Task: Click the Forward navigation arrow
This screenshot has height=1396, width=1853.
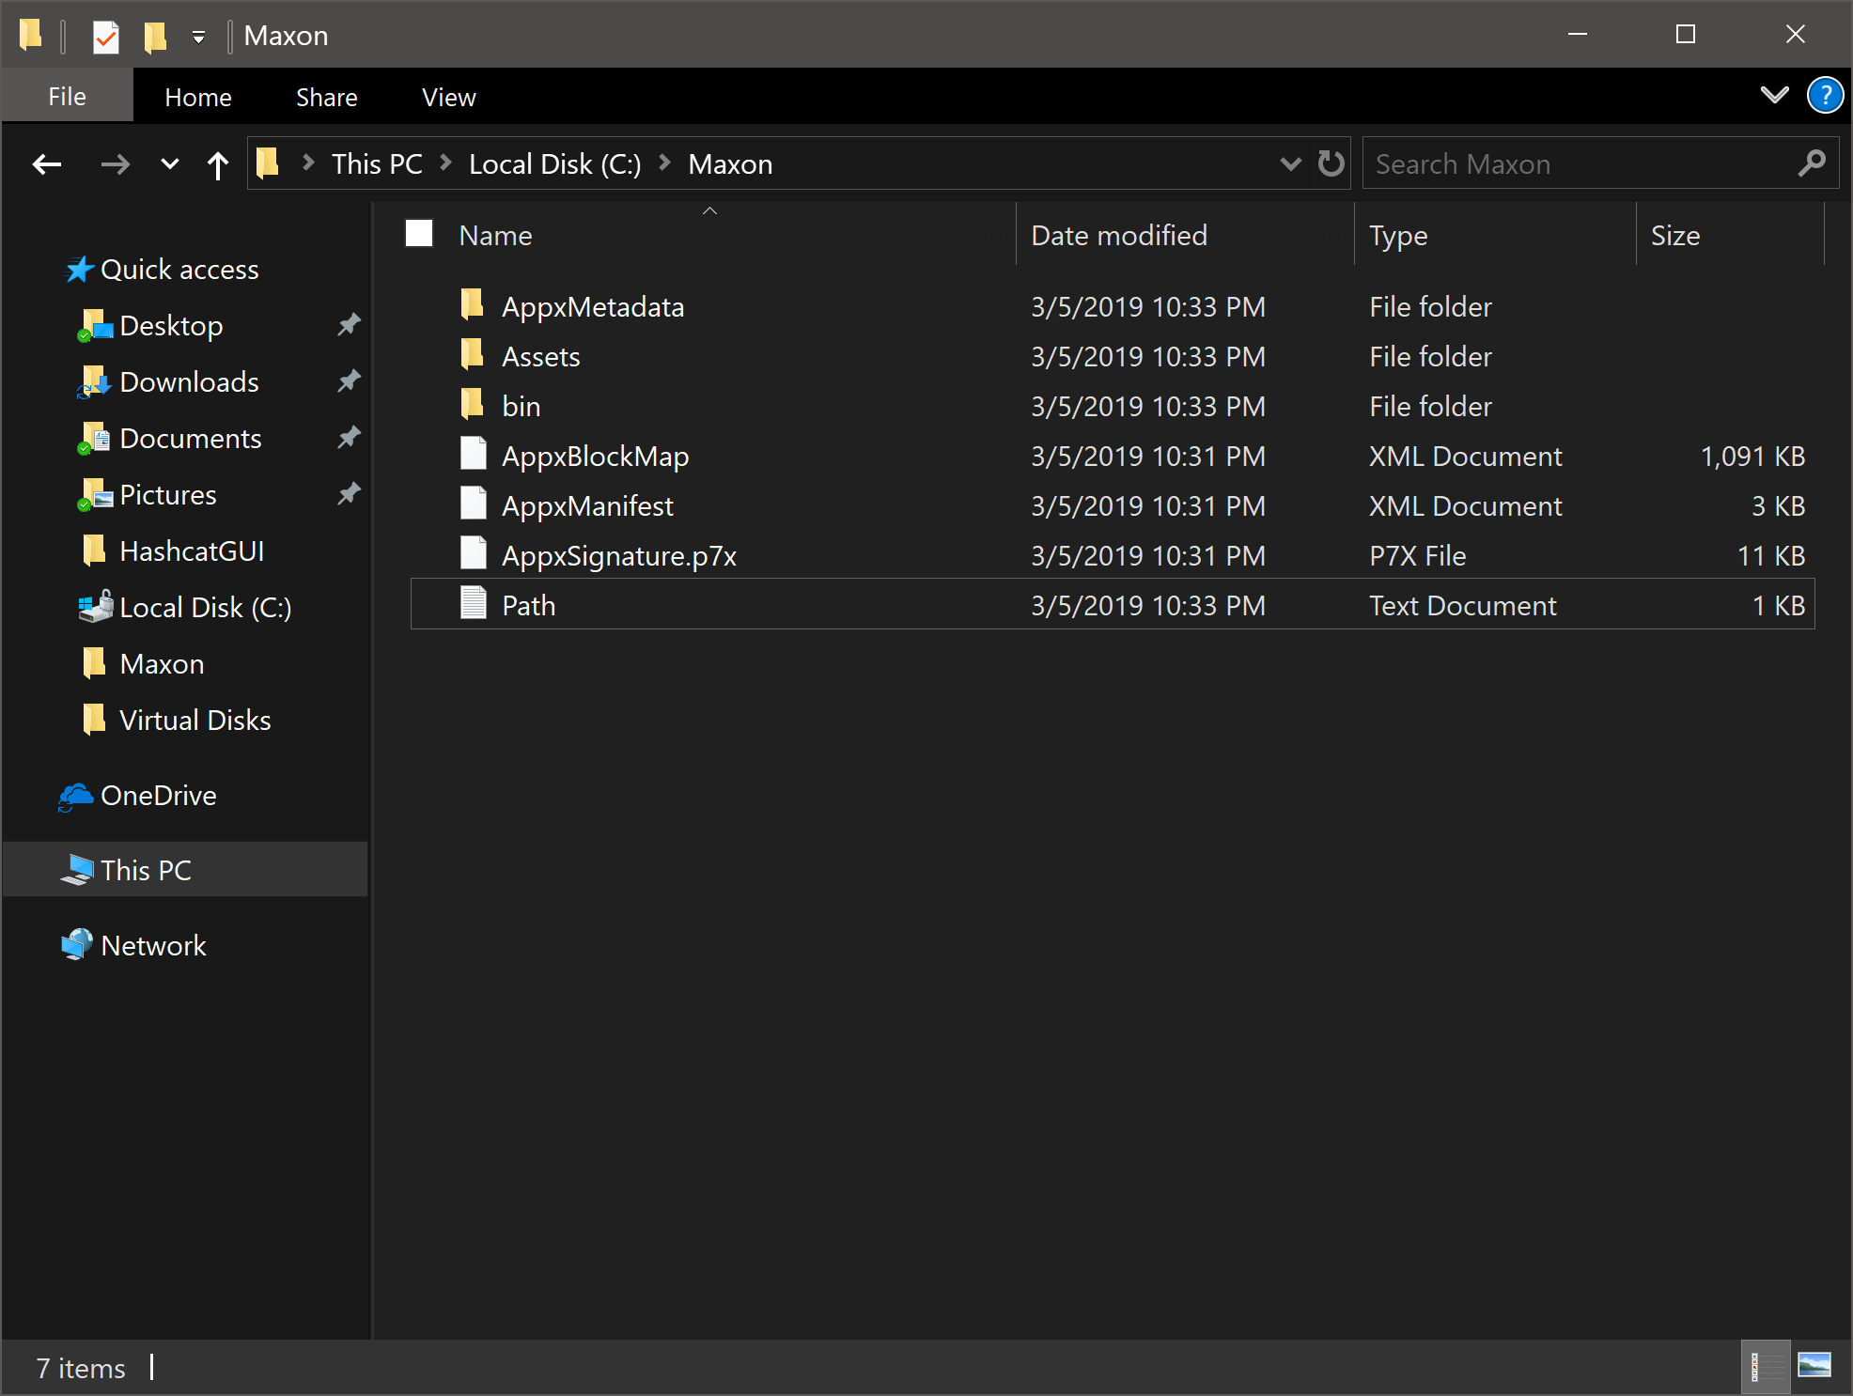Action: pos(115,164)
